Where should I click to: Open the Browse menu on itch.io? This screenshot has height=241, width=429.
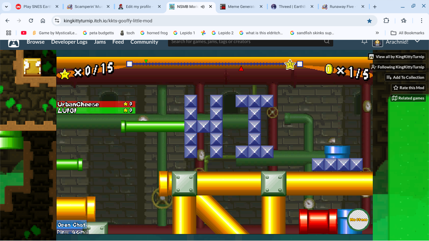click(36, 42)
